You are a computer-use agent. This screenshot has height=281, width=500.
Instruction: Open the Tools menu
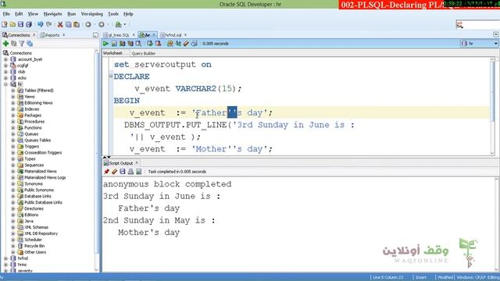coord(113,14)
